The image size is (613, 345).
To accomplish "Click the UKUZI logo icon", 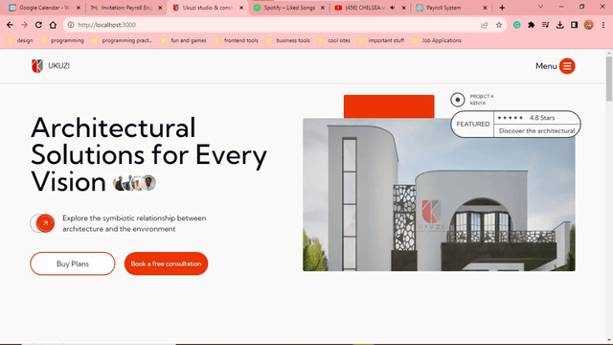I will [x=37, y=66].
